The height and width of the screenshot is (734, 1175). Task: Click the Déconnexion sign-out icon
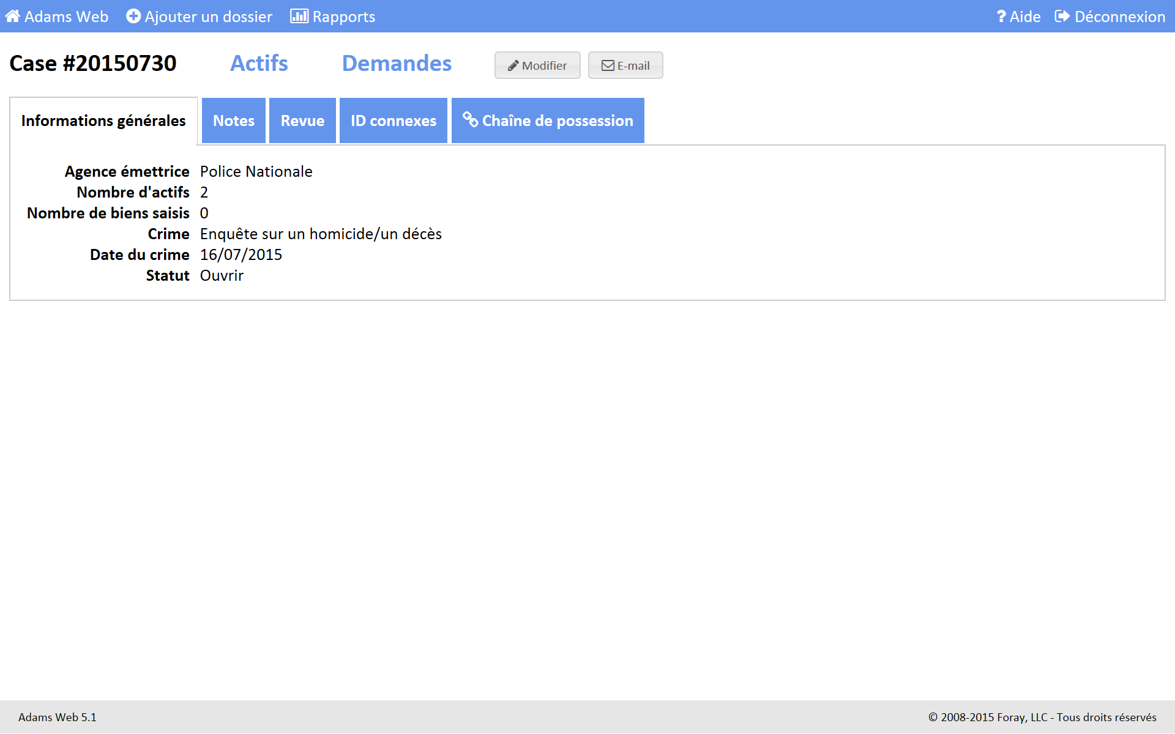coord(1062,17)
